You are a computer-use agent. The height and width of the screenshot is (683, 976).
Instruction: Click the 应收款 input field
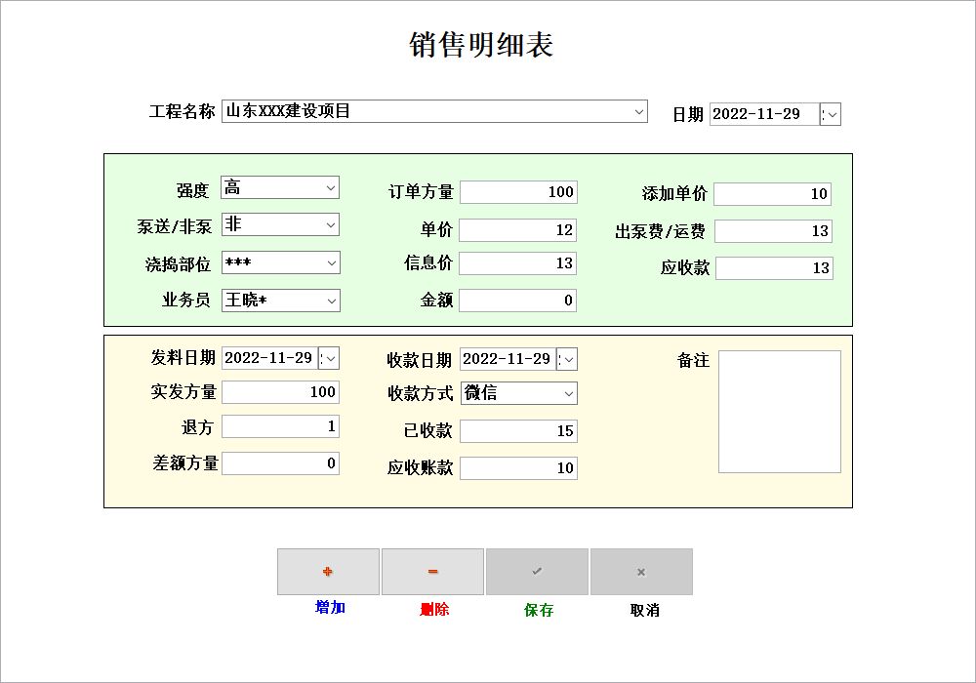coord(774,268)
